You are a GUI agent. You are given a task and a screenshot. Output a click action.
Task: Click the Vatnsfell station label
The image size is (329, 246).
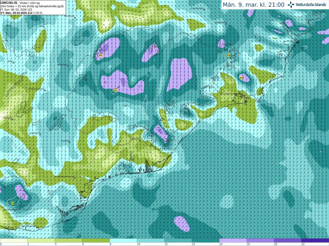(7, 118)
